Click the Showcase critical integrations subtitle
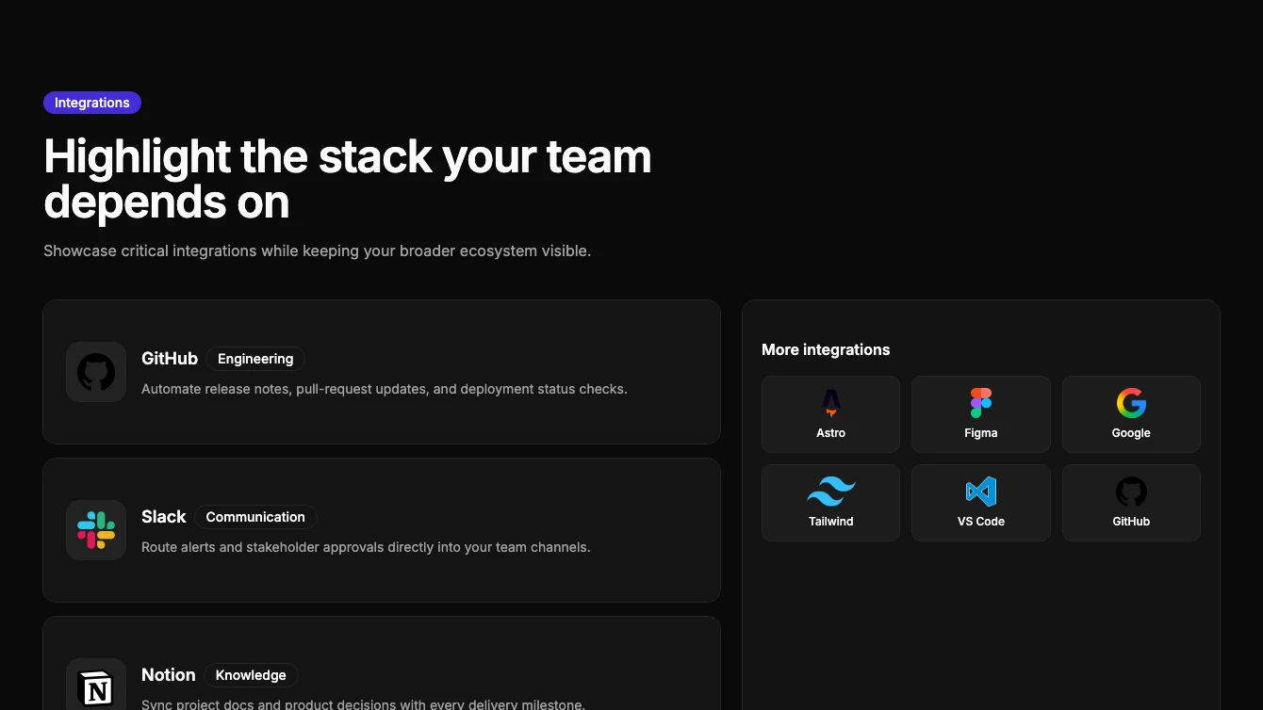The height and width of the screenshot is (710, 1263). click(317, 251)
